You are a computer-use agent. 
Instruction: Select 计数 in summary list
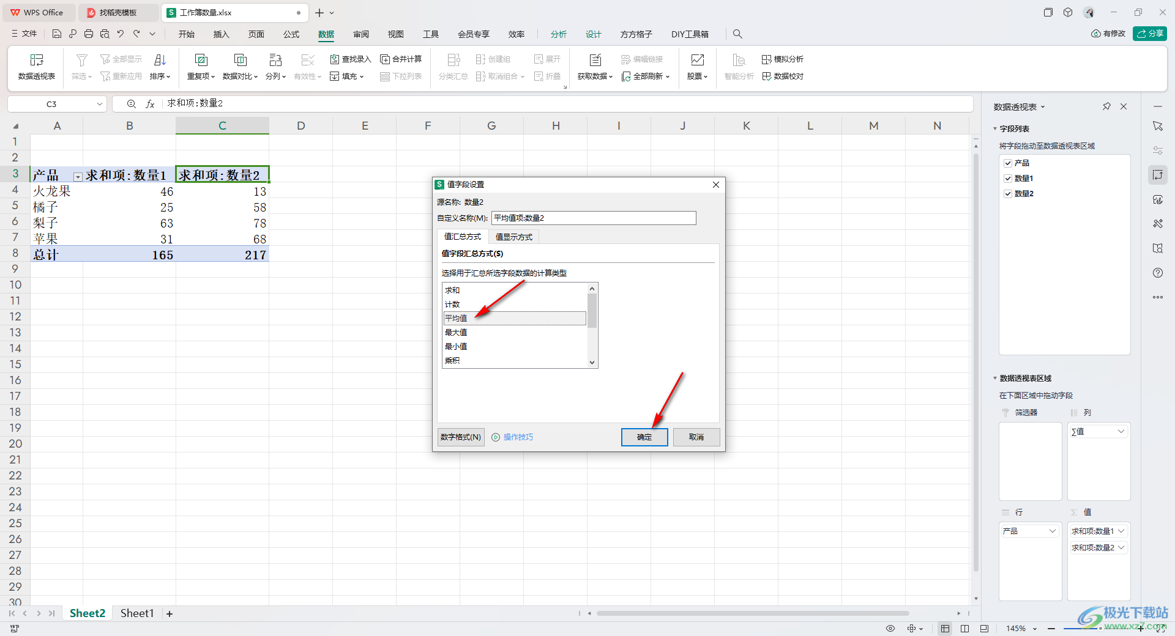514,305
